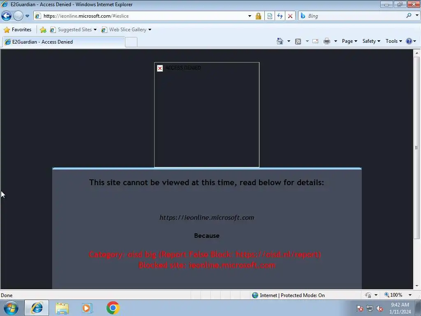Toggle Compatibility View icon

(270, 16)
